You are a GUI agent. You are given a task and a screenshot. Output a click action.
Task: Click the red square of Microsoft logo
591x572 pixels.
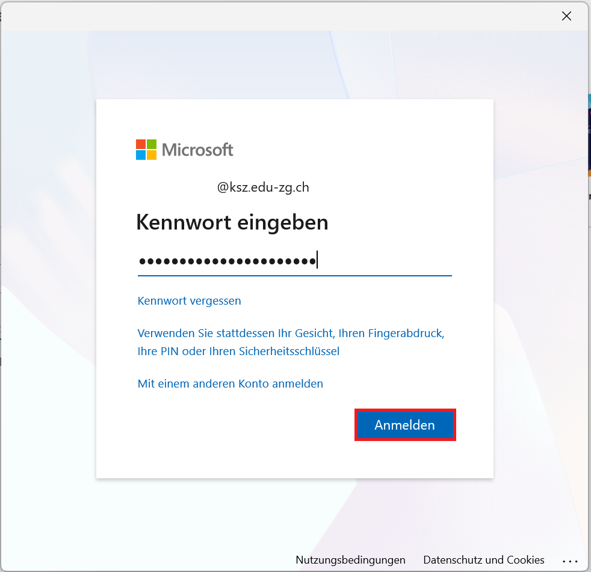coord(141,144)
